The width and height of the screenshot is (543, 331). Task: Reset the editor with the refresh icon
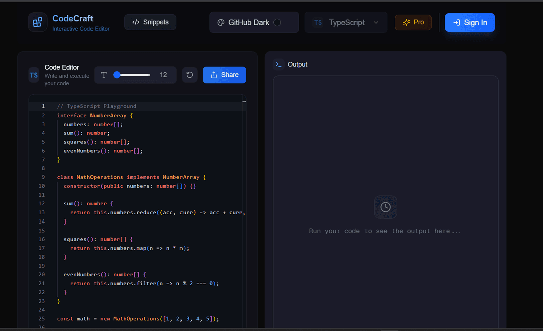tap(190, 75)
